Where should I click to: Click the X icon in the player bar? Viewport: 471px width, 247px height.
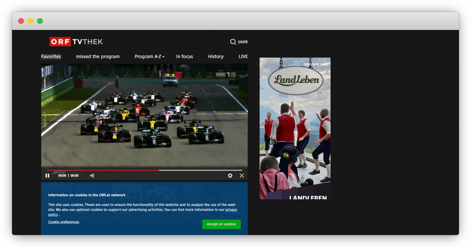[242, 175]
